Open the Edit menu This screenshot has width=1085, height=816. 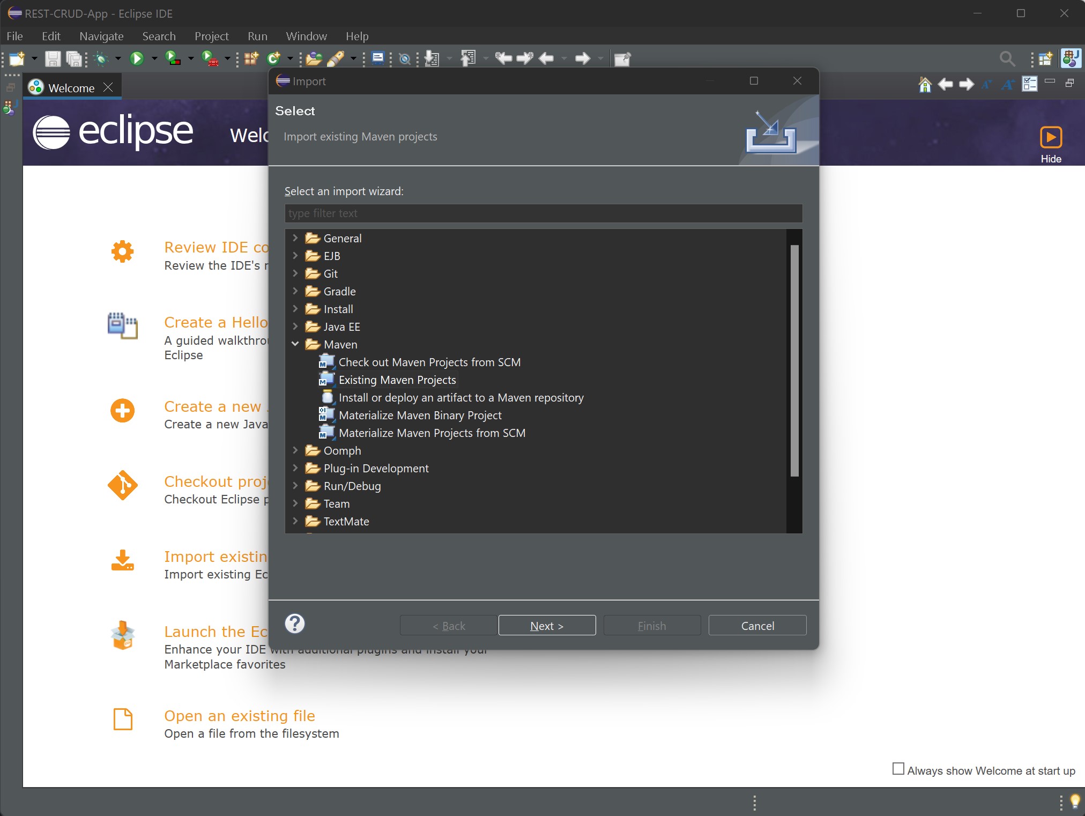click(51, 36)
